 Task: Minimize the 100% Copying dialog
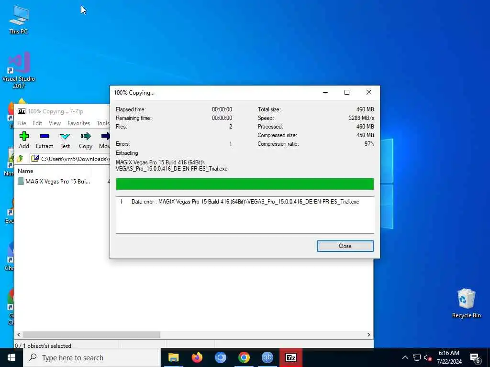(325, 92)
